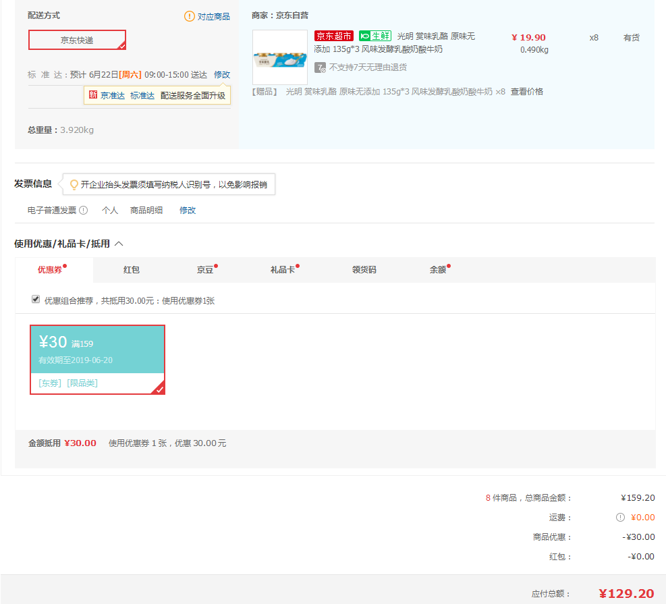
Task: Open the 标准达 link
Action: (x=142, y=96)
